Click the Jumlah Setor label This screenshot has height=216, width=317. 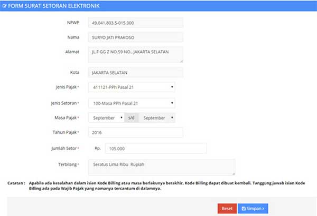click(65, 148)
